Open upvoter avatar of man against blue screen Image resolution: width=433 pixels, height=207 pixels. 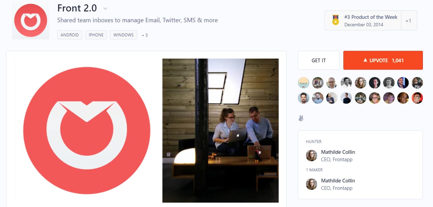tap(403, 82)
